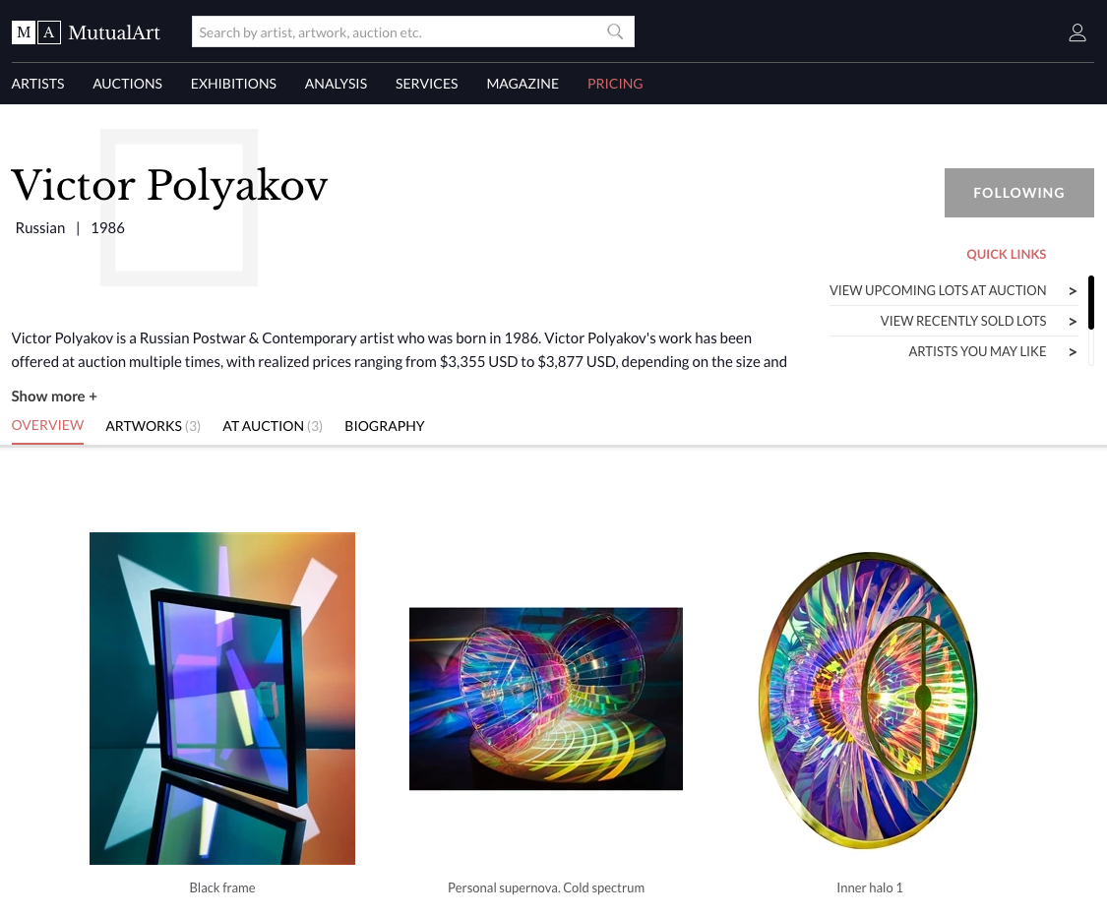Click arrow beside View Recently Sold Lots
Viewport: 1107px width, 917px height.
point(1073,321)
